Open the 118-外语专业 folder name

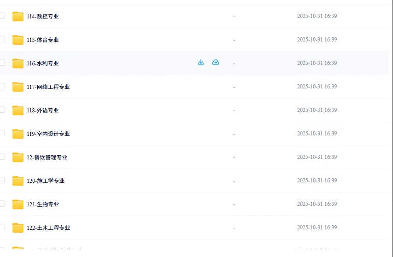click(42, 111)
